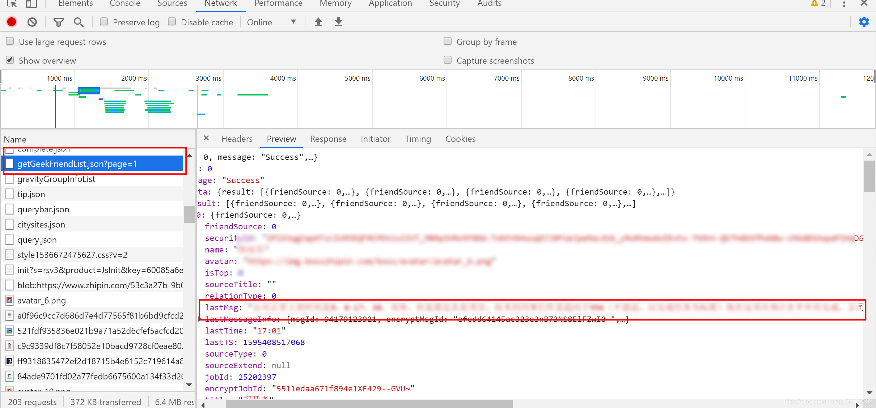The image size is (876, 408).
Task: Open network settings with the blue gear icon
Action: click(864, 22)
